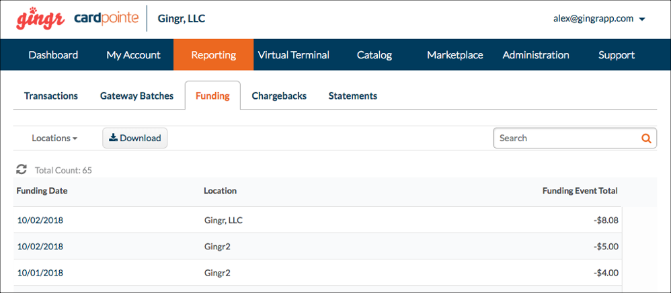
Task: Click the Total Count: 65 label
Action: click(x=63, y=170)
